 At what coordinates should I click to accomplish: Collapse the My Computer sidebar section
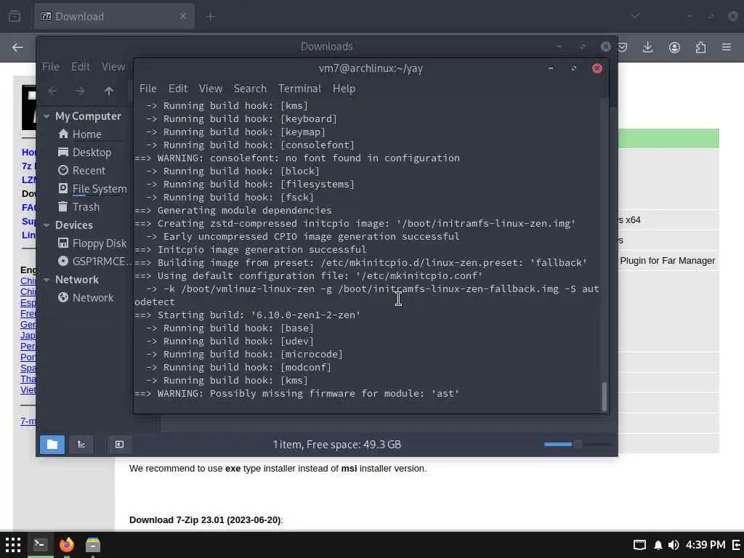click(46, 116)
